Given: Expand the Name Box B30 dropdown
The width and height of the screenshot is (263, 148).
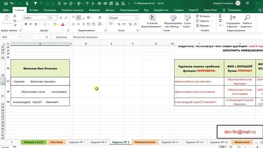Looking at the screenshot, I should (20, 37).
